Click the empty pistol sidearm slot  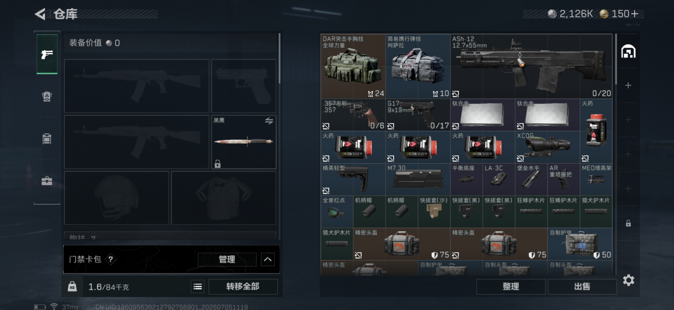coord(244,86)
